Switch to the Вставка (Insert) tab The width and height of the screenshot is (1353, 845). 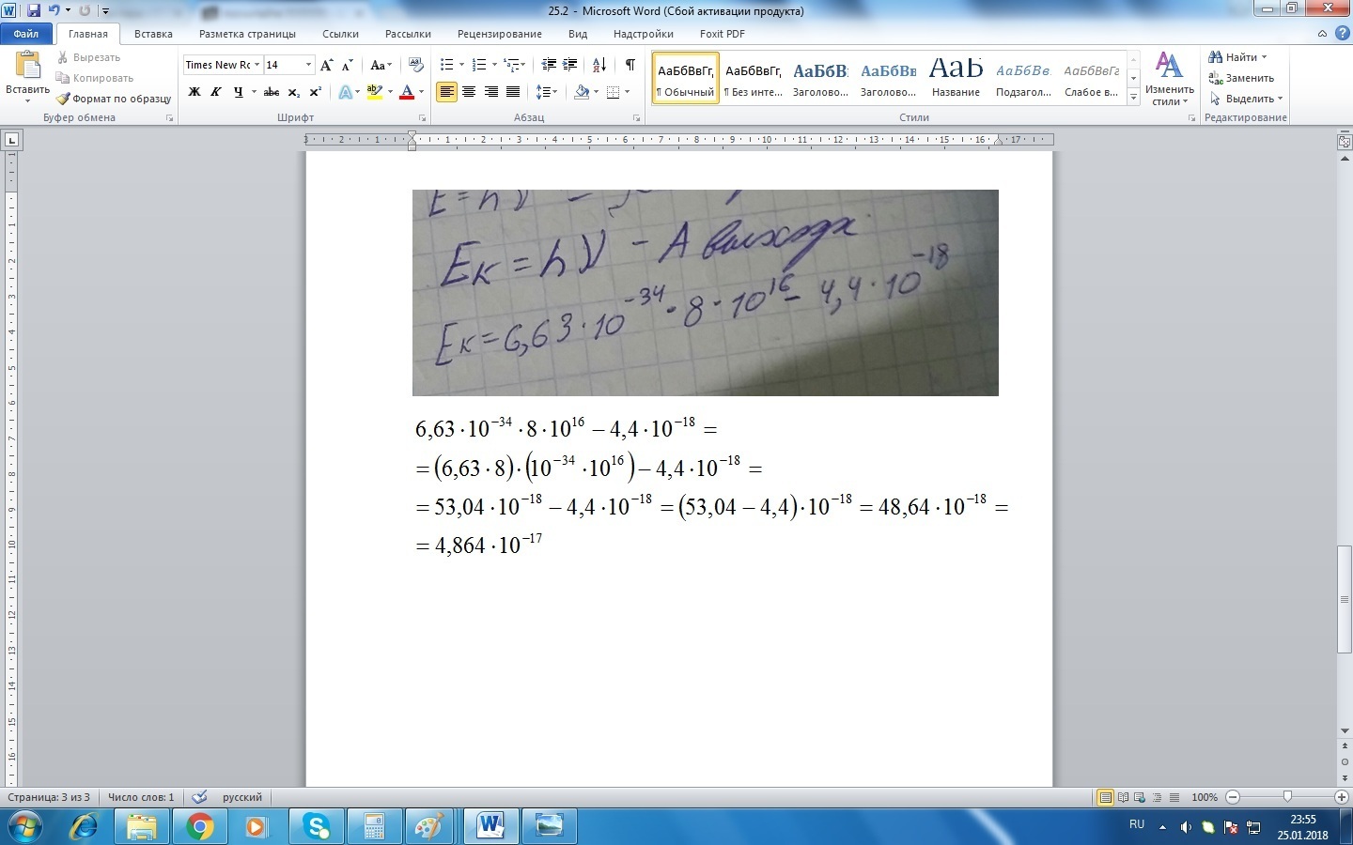click(153, 34)
